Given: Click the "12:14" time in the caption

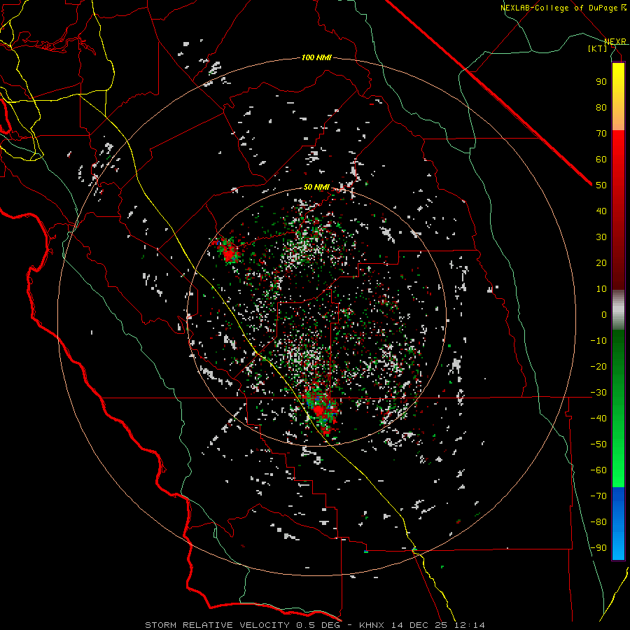Looking at the screenshot, I should tap(468, 625).
